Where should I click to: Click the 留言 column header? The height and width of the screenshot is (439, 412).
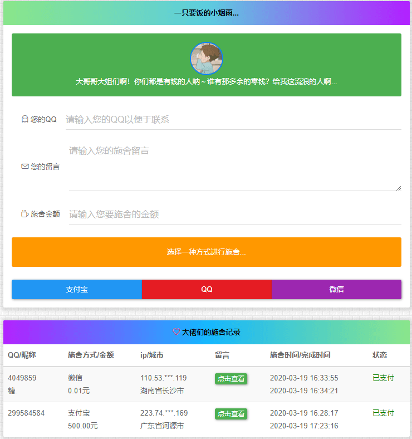[222, 355]
